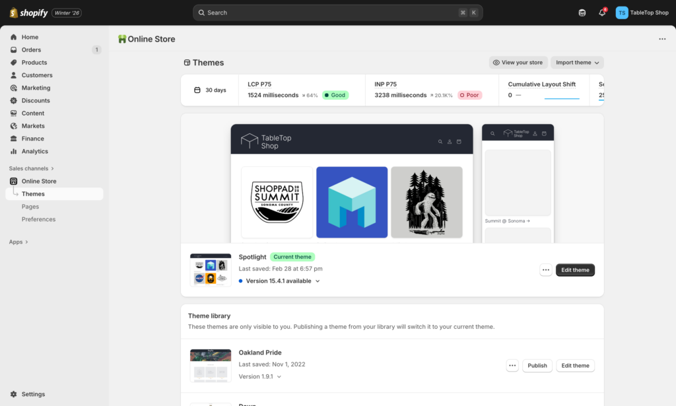Select Themes submenu item

coord(54,194)
